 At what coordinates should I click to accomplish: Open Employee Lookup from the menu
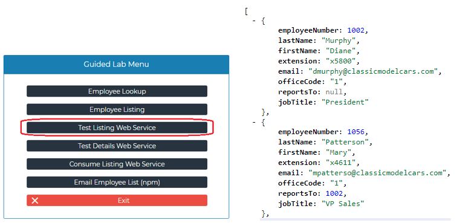[117, 91]
